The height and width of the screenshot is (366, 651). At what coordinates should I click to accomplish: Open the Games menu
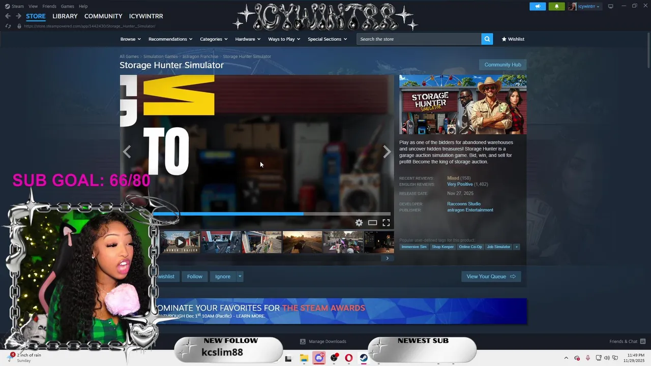coord(67,6)
